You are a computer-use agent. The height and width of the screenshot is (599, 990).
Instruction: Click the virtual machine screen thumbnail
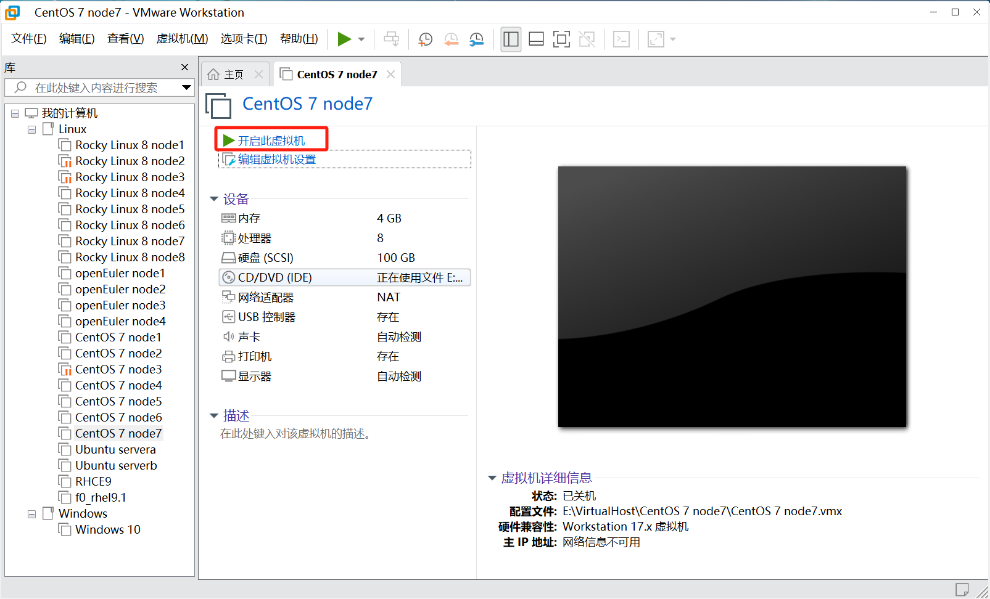pos(732,296)
